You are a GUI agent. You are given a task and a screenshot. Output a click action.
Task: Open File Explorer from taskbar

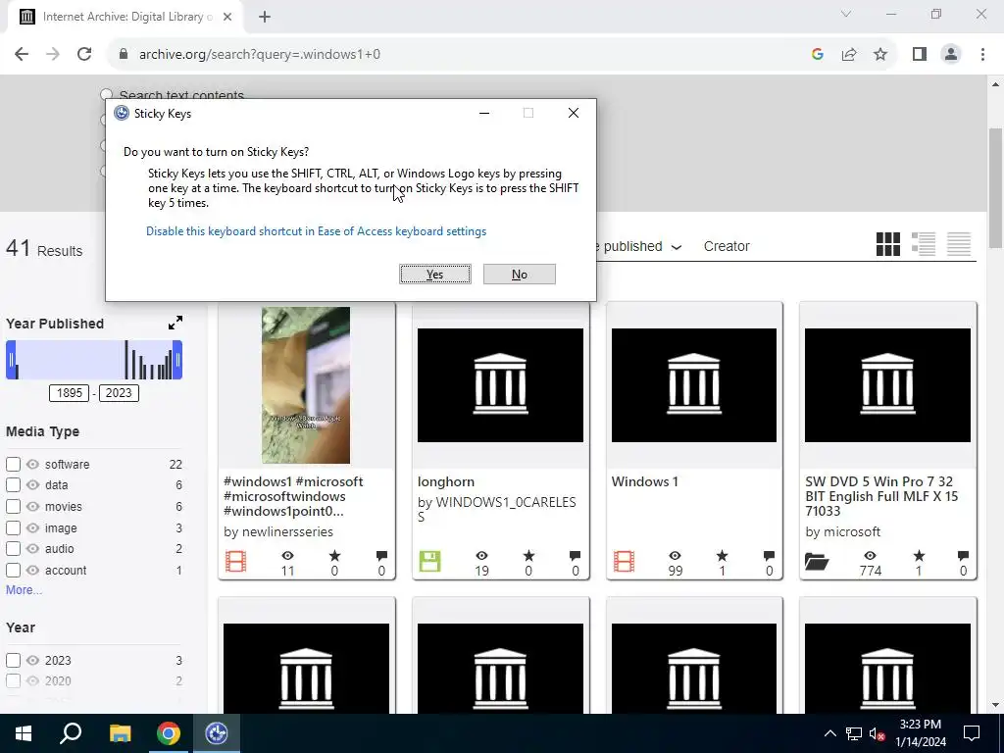click(x=120, y=733)
